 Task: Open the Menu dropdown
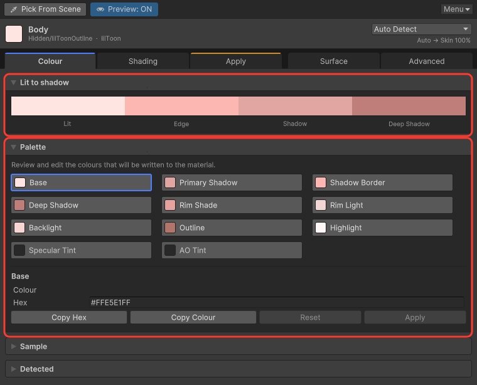[x=456, y=9]
